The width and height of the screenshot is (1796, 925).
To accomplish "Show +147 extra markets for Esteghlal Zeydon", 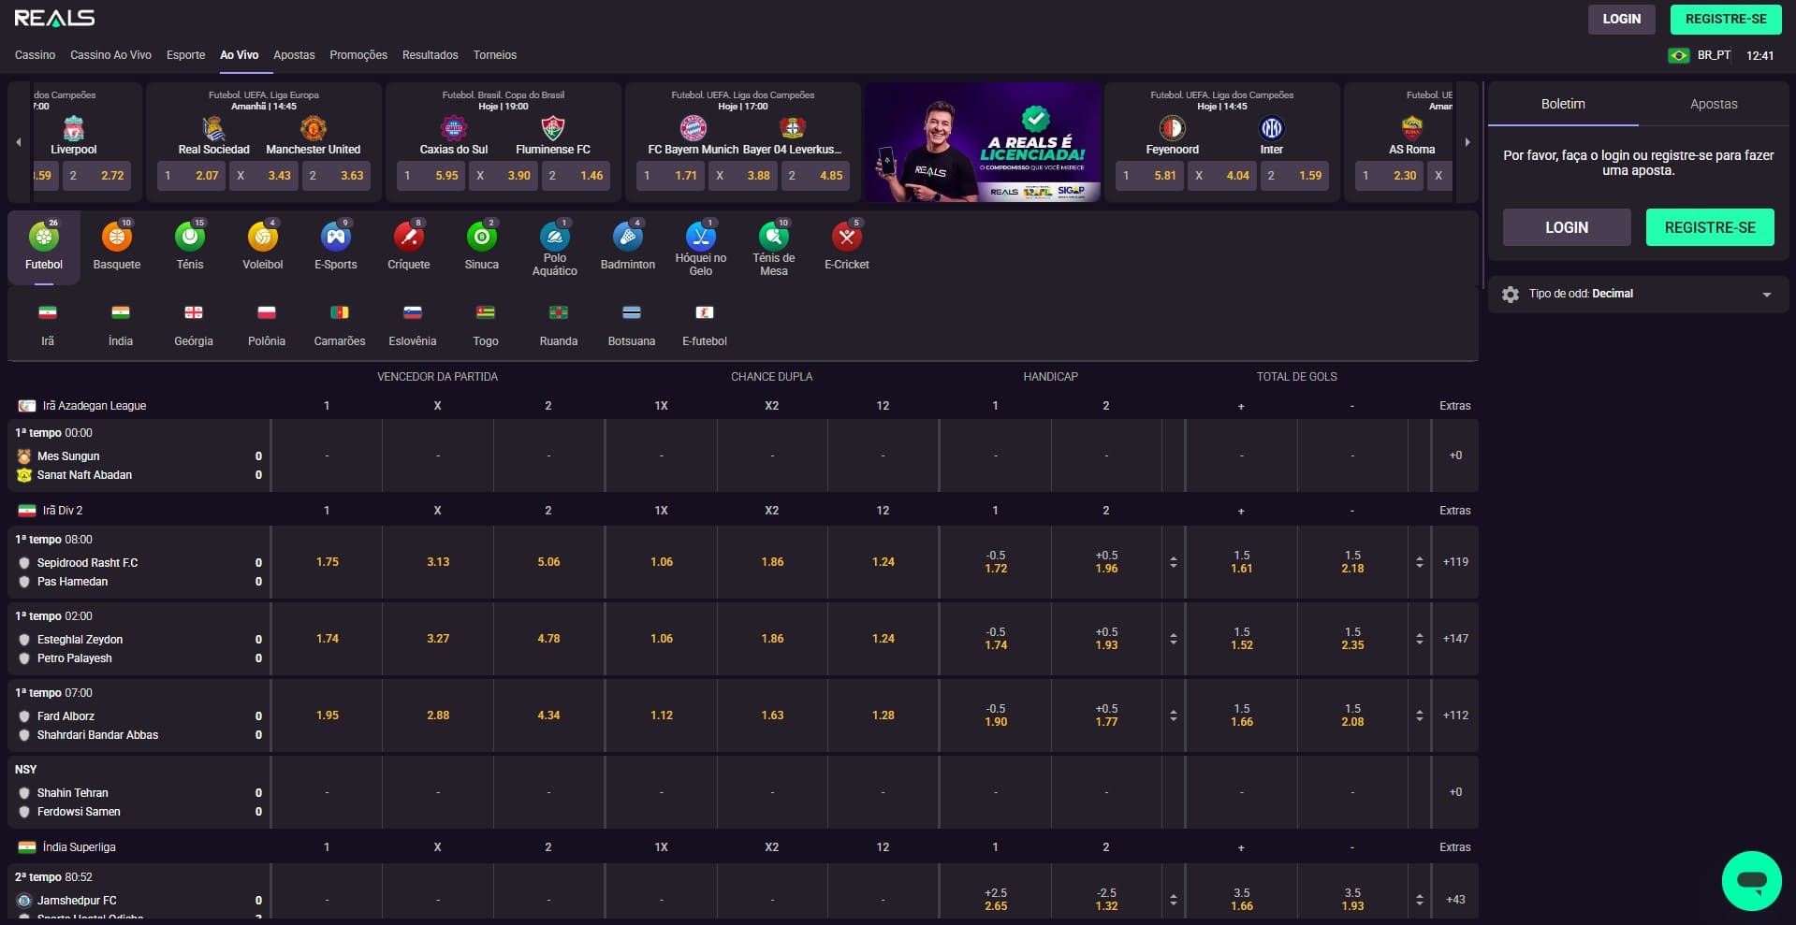I will (x=1455, y=639).
